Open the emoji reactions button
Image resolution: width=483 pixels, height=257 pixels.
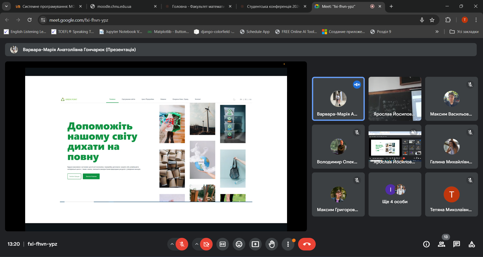[239, 244]
